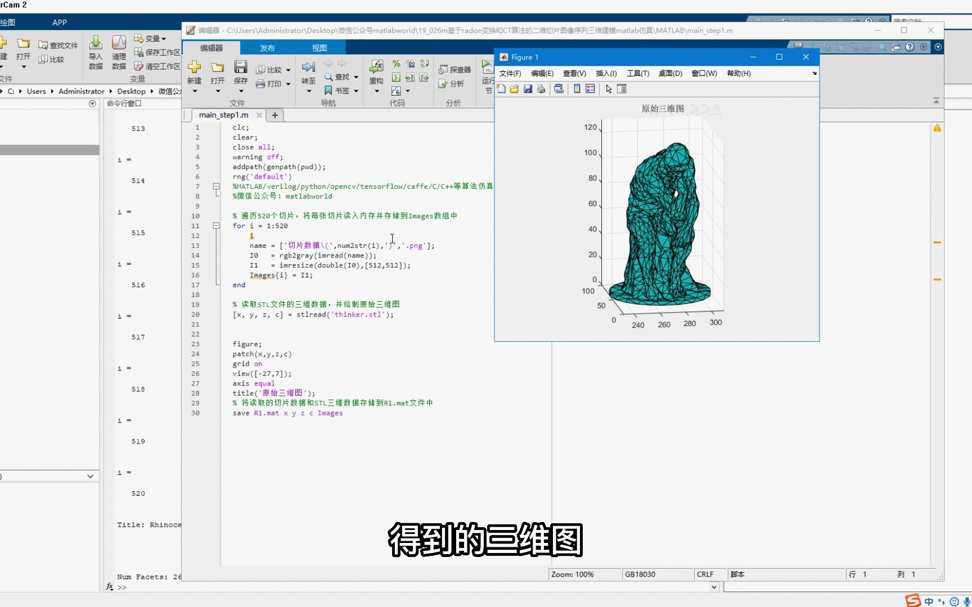Image resolution: width=972 pixels, height=607 pixels.
Task: Click the 清理数据 (Clean Data) icon
Action: pyautogui.click(x=119, y=42)
